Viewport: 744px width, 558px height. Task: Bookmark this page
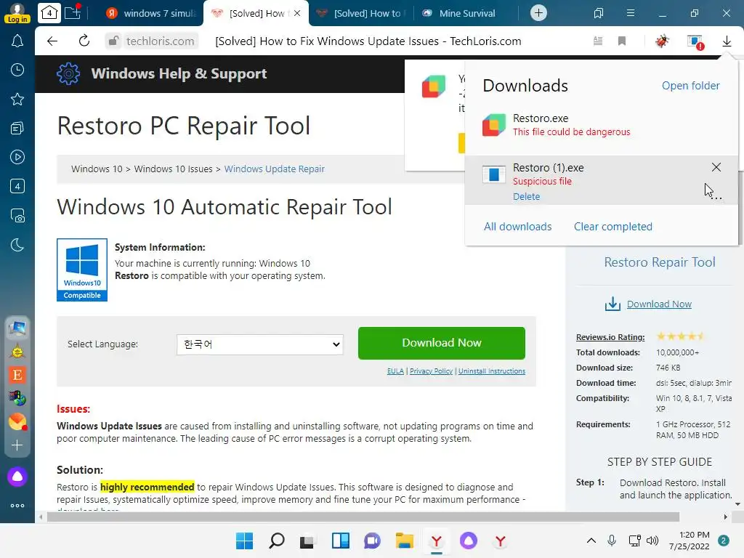pos(622,41)
